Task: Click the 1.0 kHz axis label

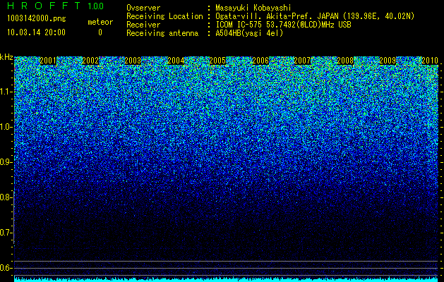Action: tap(6, 127)
